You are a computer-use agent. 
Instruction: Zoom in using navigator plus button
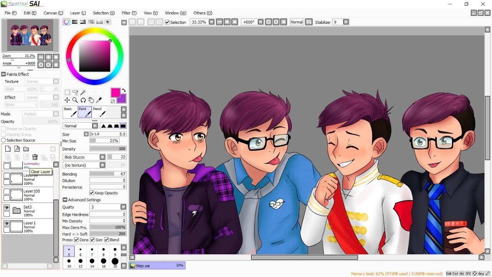48,57
